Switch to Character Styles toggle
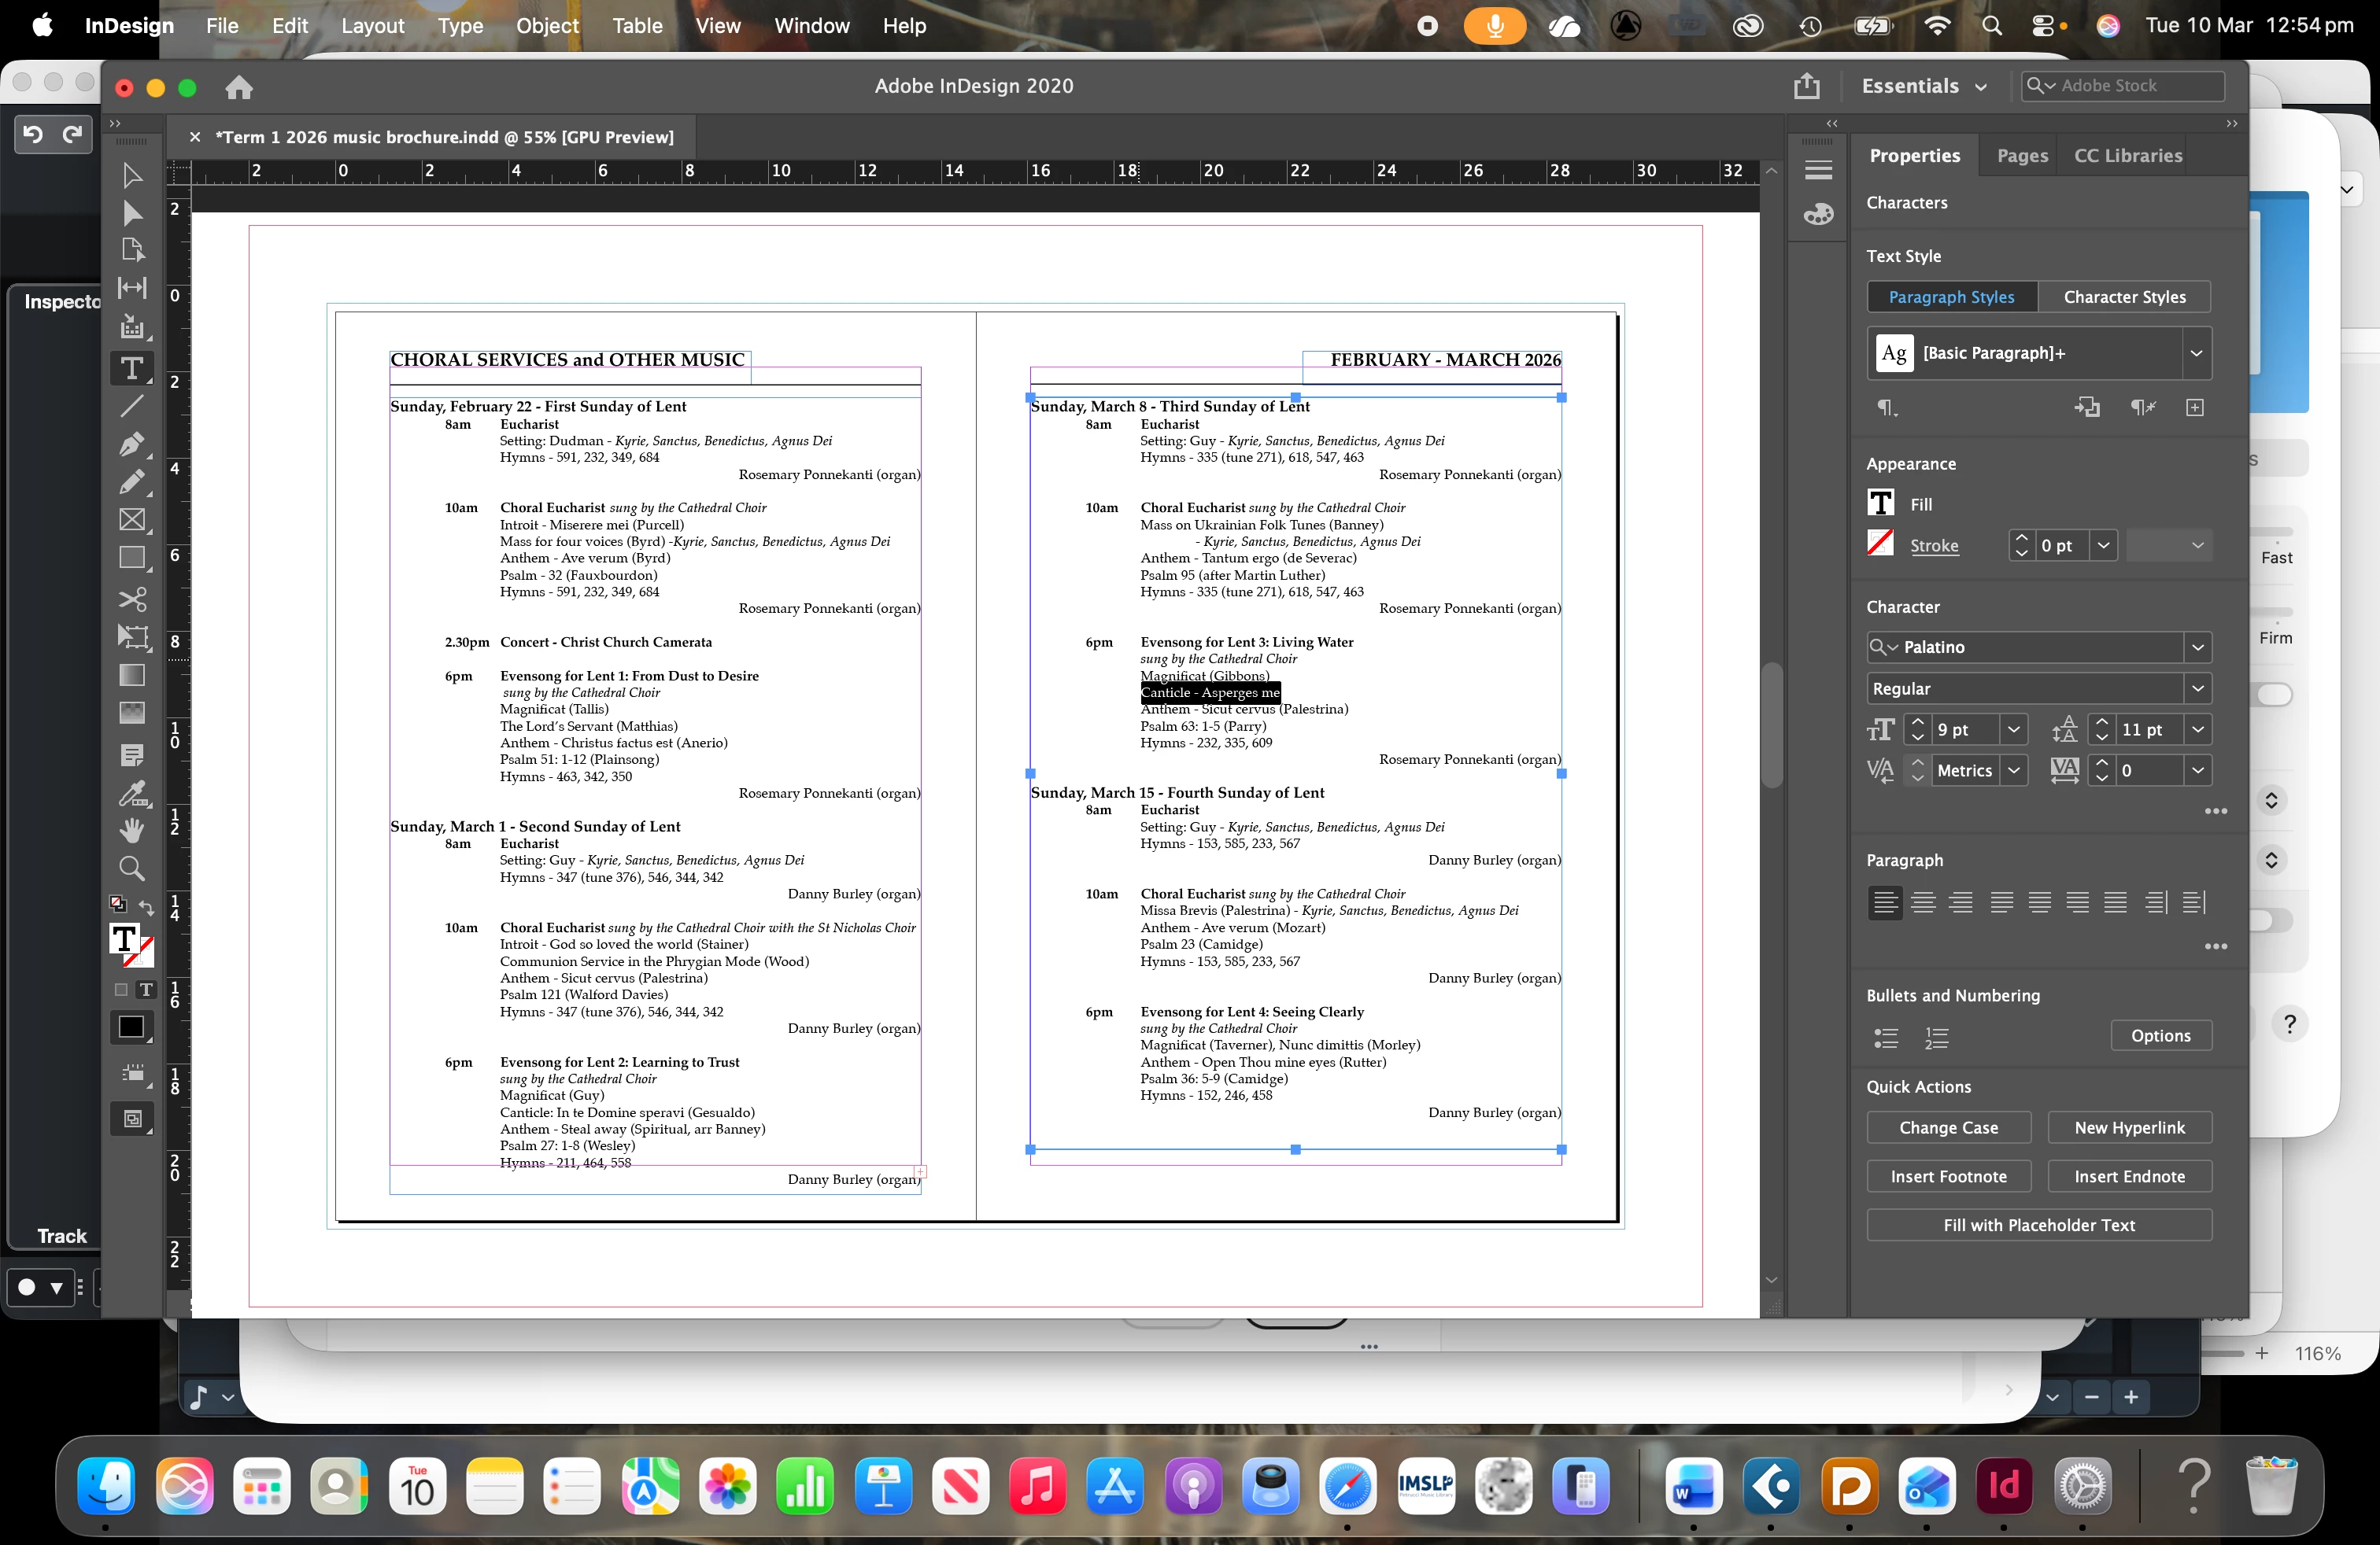Viewport: 2380px width, 1545px height. click(2124, 297)
